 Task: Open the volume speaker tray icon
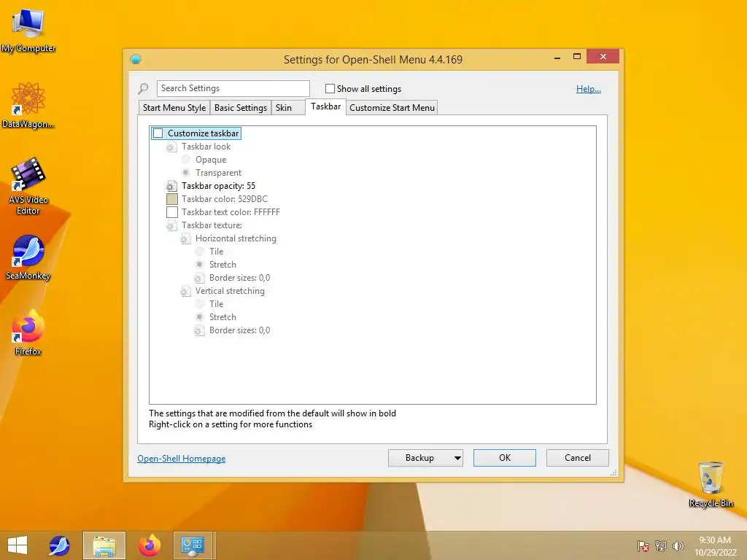[x=678, y=545]
